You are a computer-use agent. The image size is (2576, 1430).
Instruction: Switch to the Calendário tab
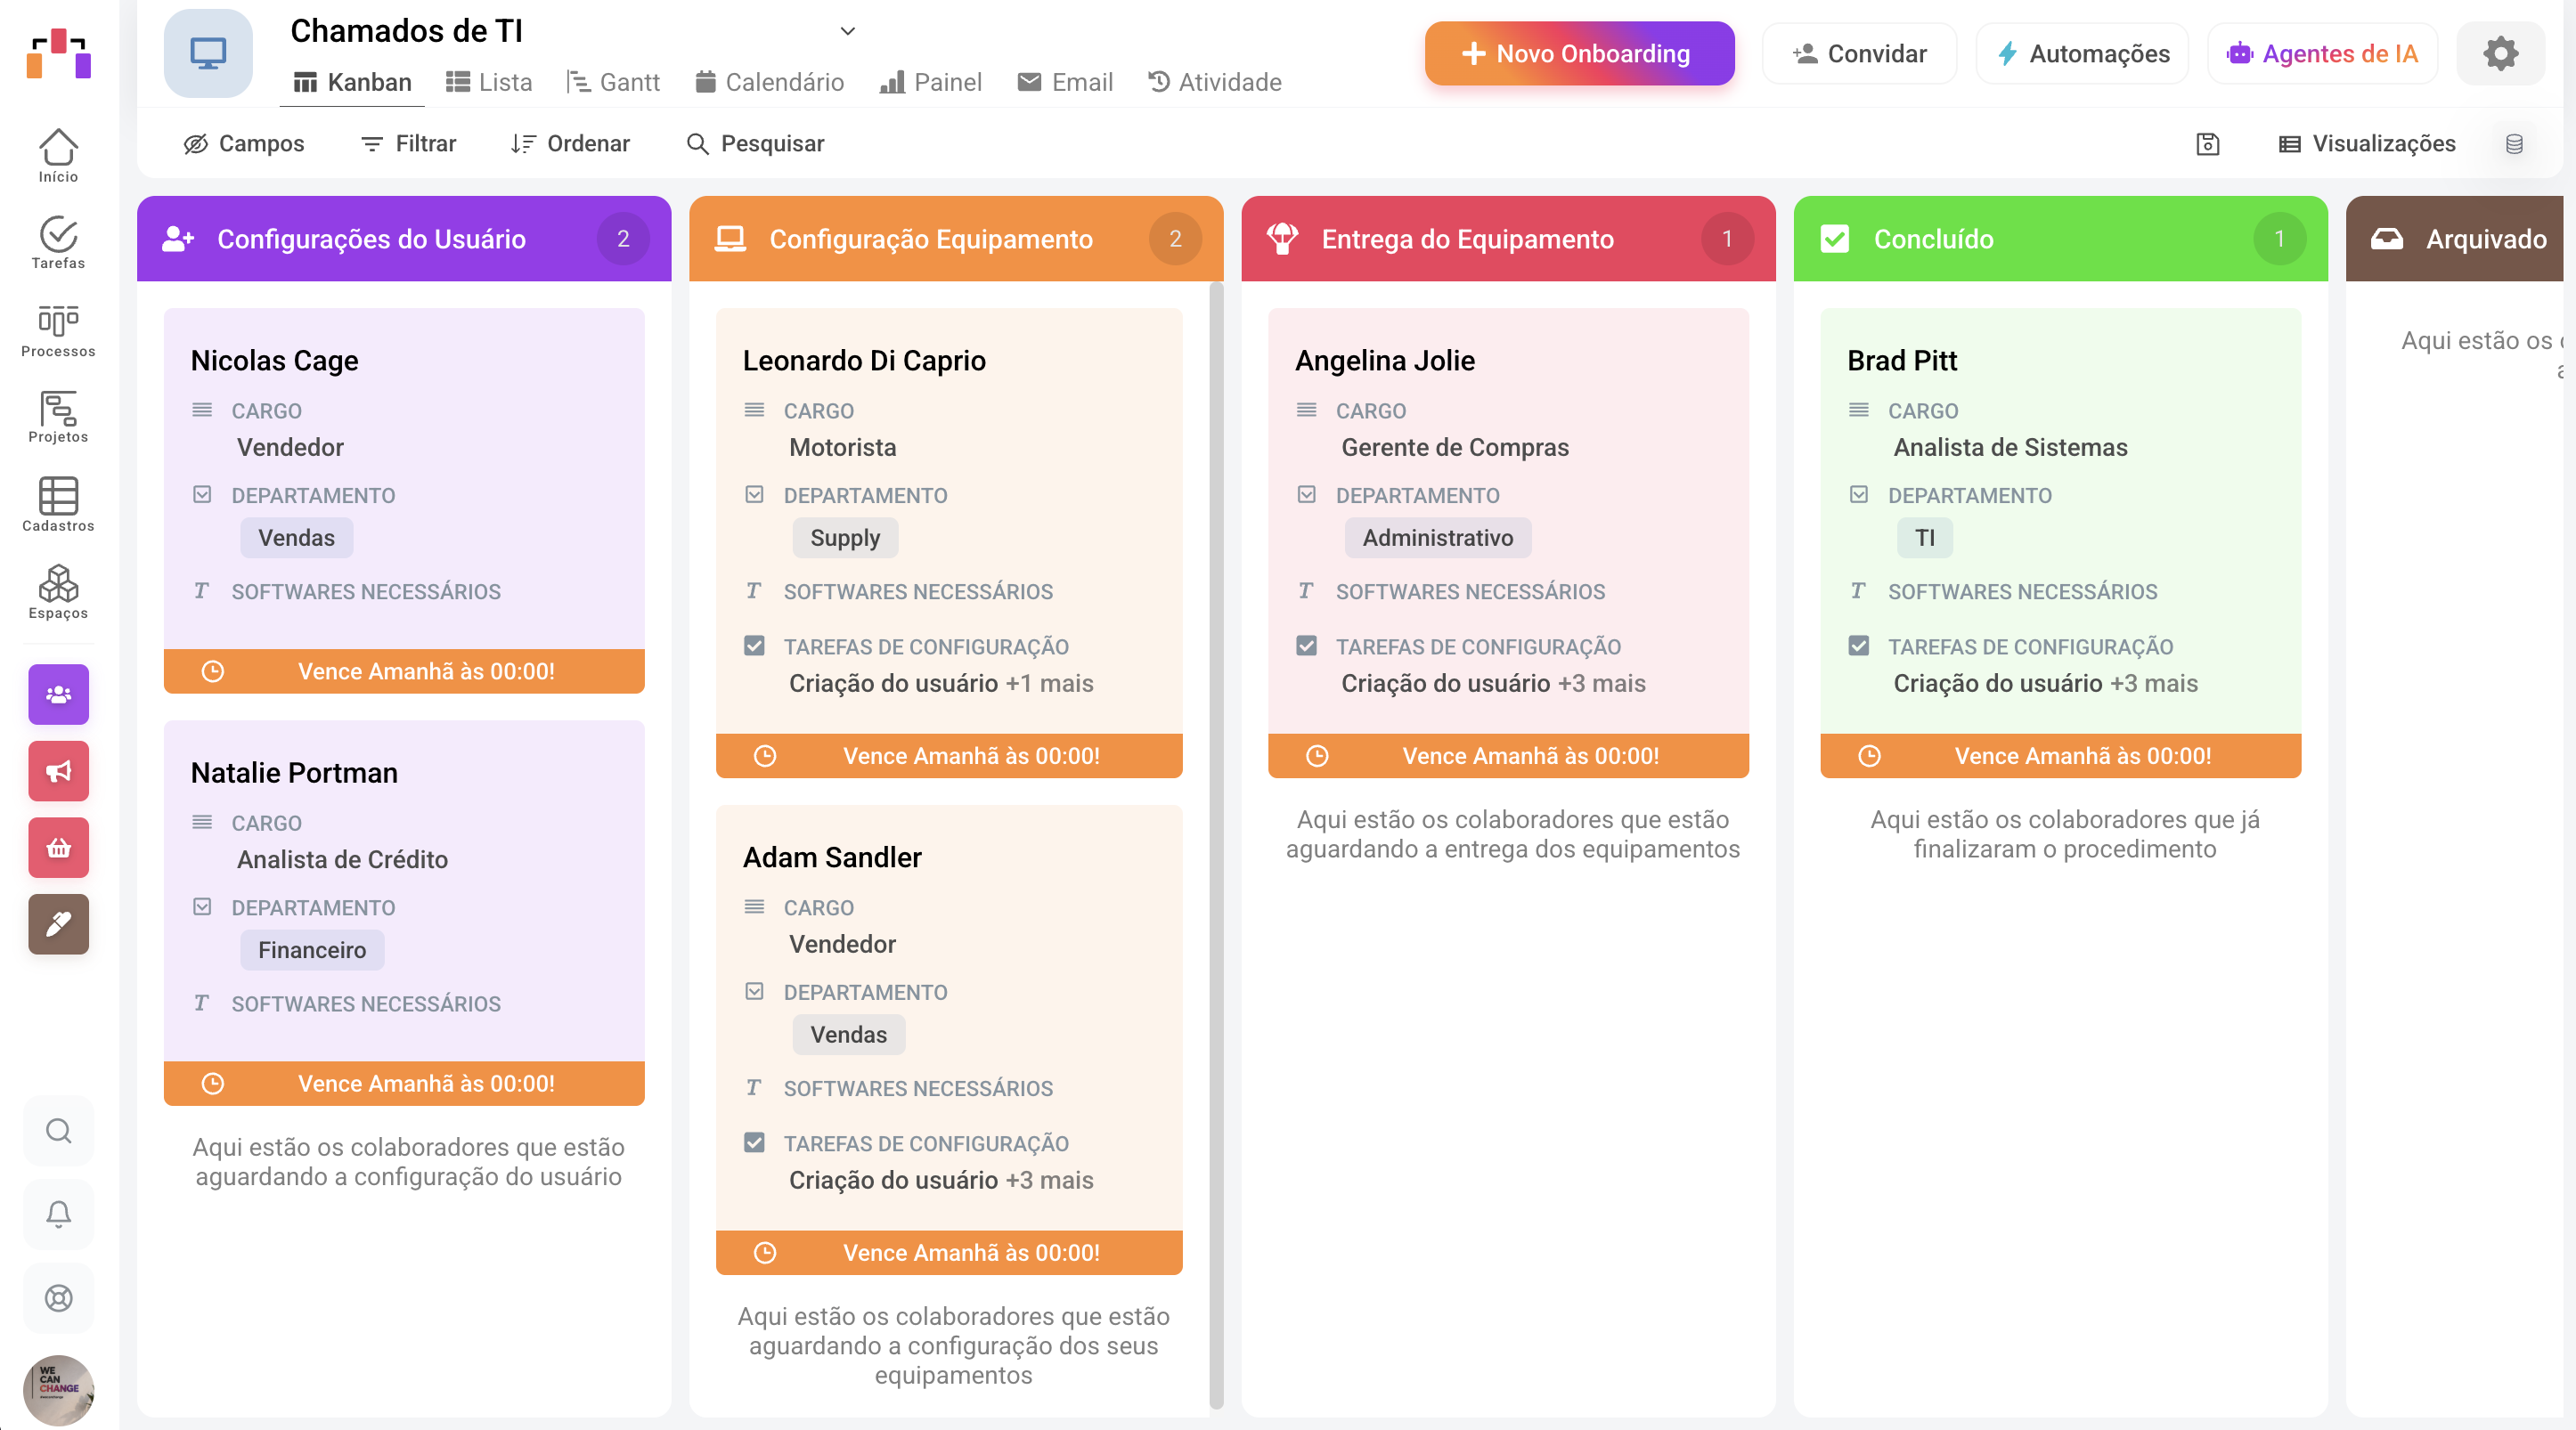click(x=769, y=82)
